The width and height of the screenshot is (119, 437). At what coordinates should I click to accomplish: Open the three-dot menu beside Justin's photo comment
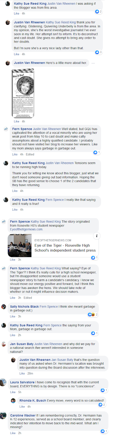[93, 63]
